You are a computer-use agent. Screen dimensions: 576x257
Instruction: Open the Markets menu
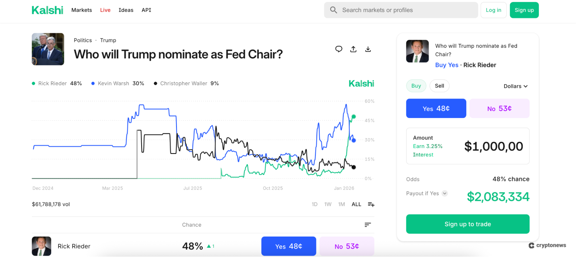82,10
